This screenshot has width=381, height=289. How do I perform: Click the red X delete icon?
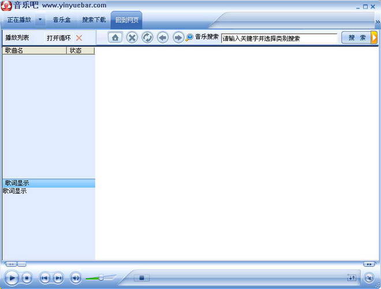(79, 38)
